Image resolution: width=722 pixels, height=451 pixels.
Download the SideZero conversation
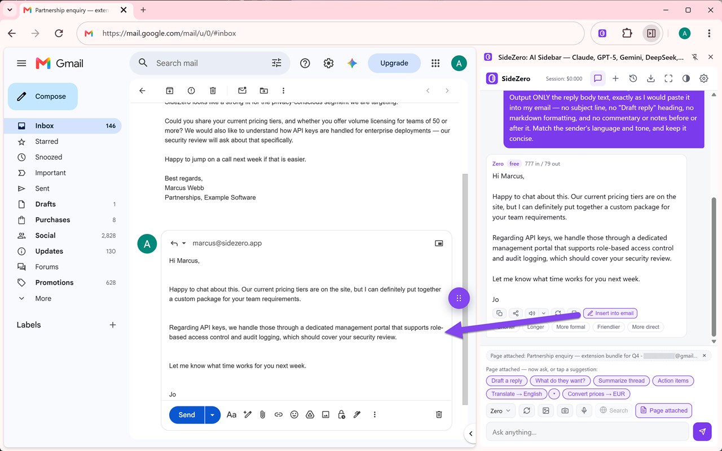pos(650,78)
